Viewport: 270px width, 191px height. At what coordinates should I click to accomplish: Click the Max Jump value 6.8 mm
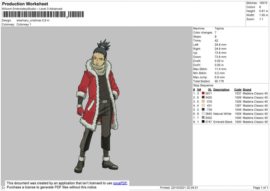point(220,77)
